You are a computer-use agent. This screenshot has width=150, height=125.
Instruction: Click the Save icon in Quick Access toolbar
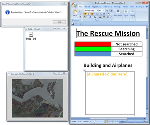[73, 24]
